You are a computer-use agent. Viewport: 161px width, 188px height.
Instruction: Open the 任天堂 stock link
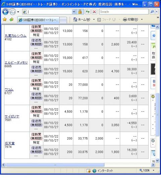point(10,143)
